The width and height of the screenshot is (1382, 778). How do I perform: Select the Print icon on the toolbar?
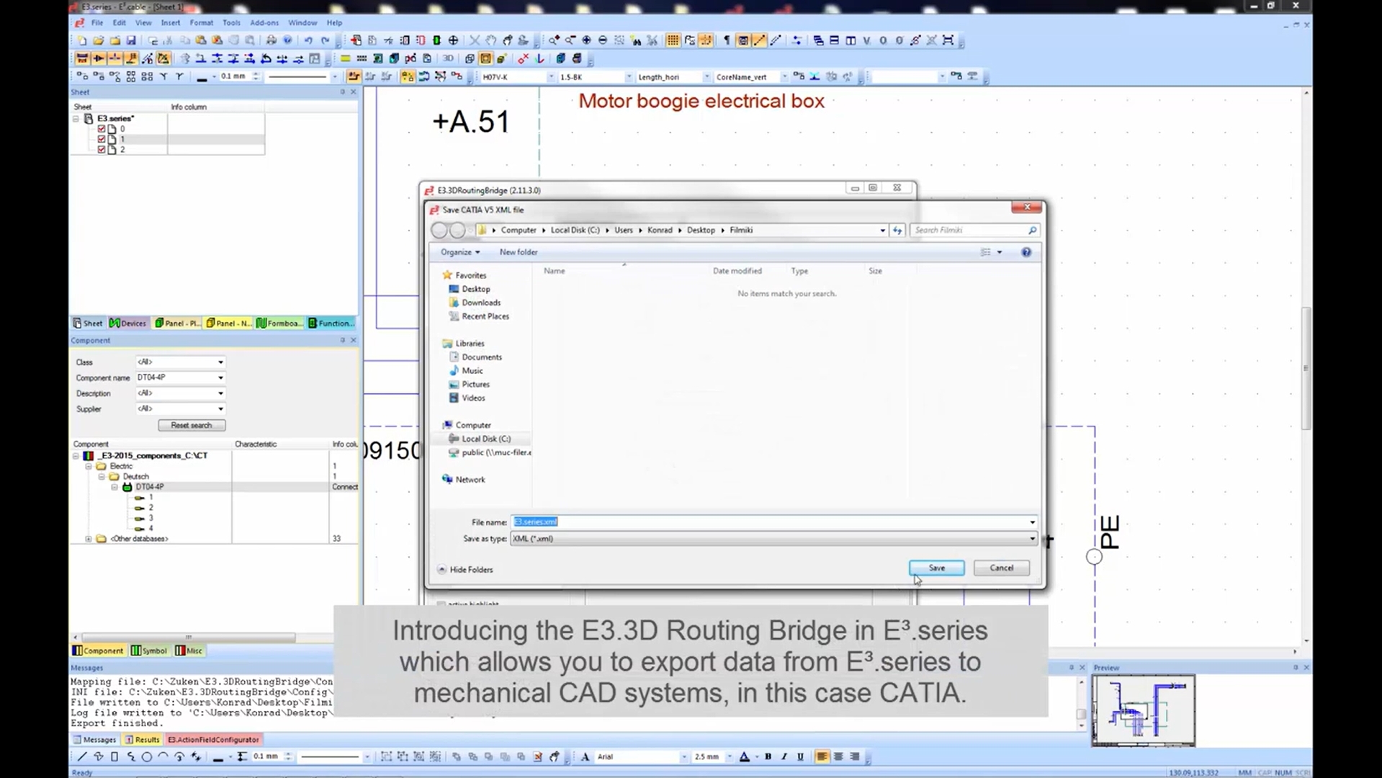(x=271, y=40)
